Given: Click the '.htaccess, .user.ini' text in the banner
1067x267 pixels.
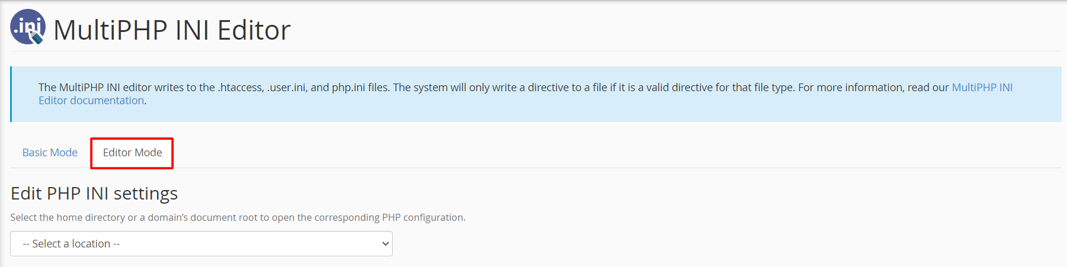Looking at the screenshot, I should point(262,88).
